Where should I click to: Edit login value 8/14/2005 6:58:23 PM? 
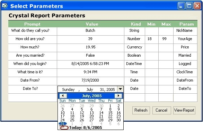(90, 64)
